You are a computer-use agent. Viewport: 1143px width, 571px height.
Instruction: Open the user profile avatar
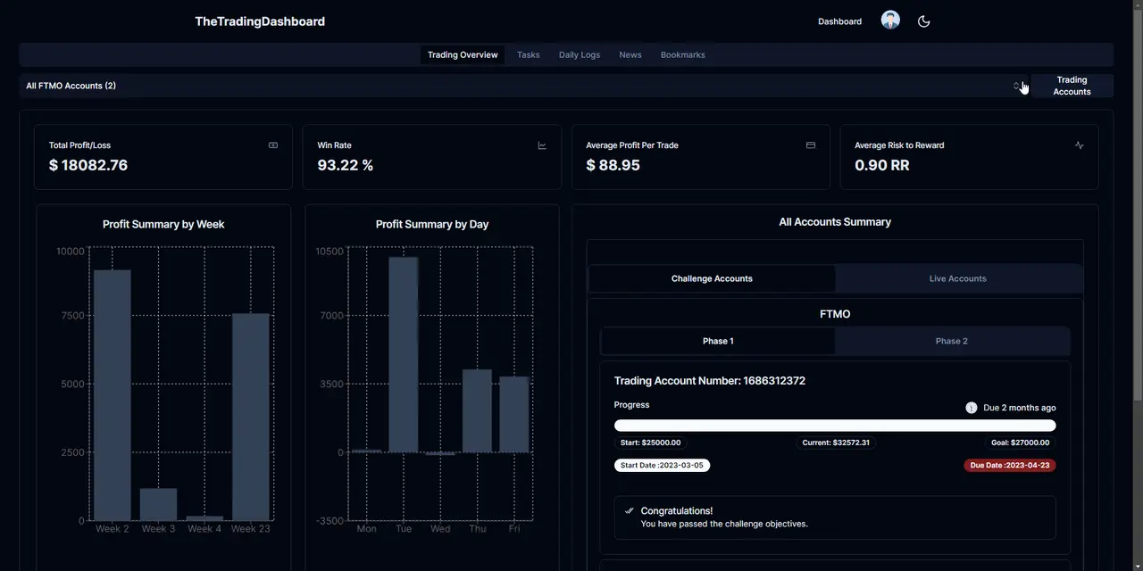tap(890, 21)
